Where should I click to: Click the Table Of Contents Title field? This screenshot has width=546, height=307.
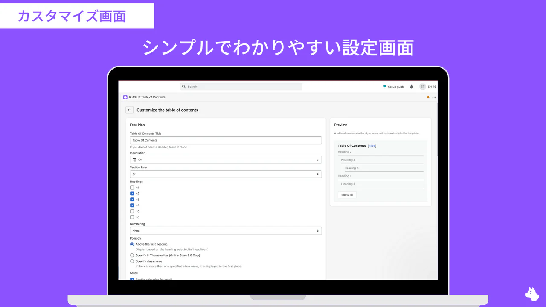pos(226,140)
